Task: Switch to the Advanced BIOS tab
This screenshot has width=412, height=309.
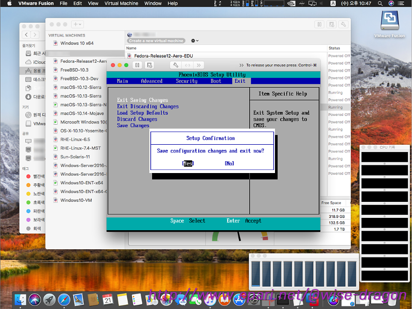Action: click(151, 81)
